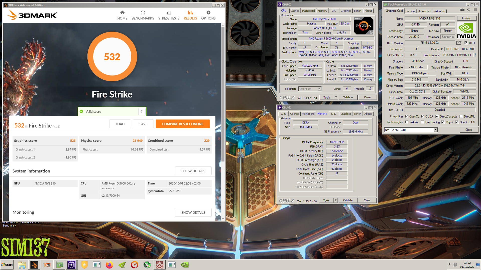Click Bus Interface question mark in GPU-Z
481x270 pixels.
coord(475,55)
